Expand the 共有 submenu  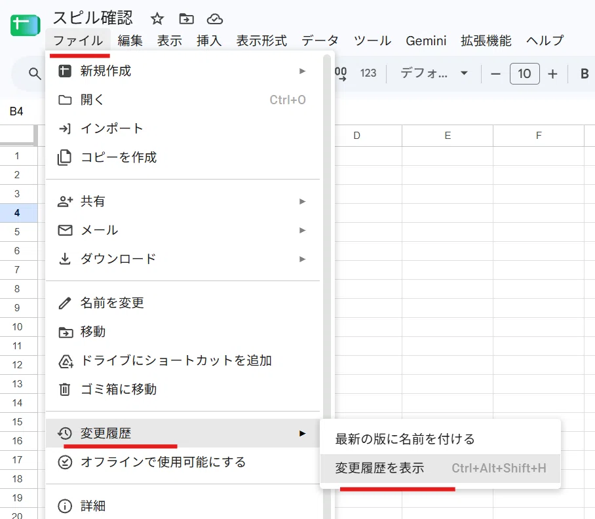click(183, 201)
